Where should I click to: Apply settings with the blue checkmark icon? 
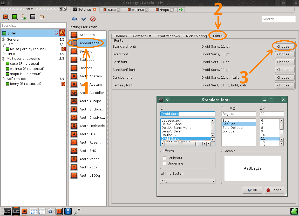84,19
